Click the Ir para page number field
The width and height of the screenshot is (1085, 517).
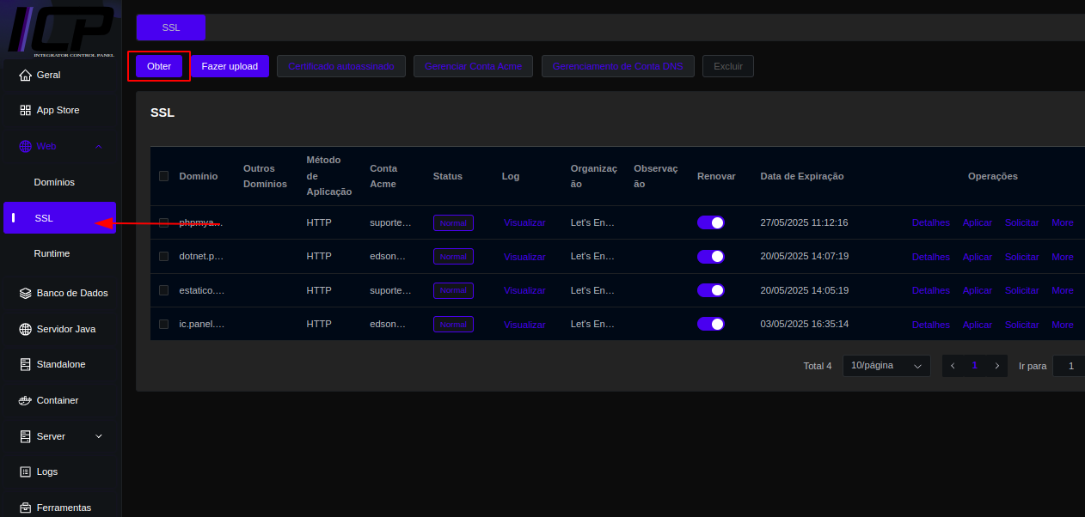tap(1069, 366)
